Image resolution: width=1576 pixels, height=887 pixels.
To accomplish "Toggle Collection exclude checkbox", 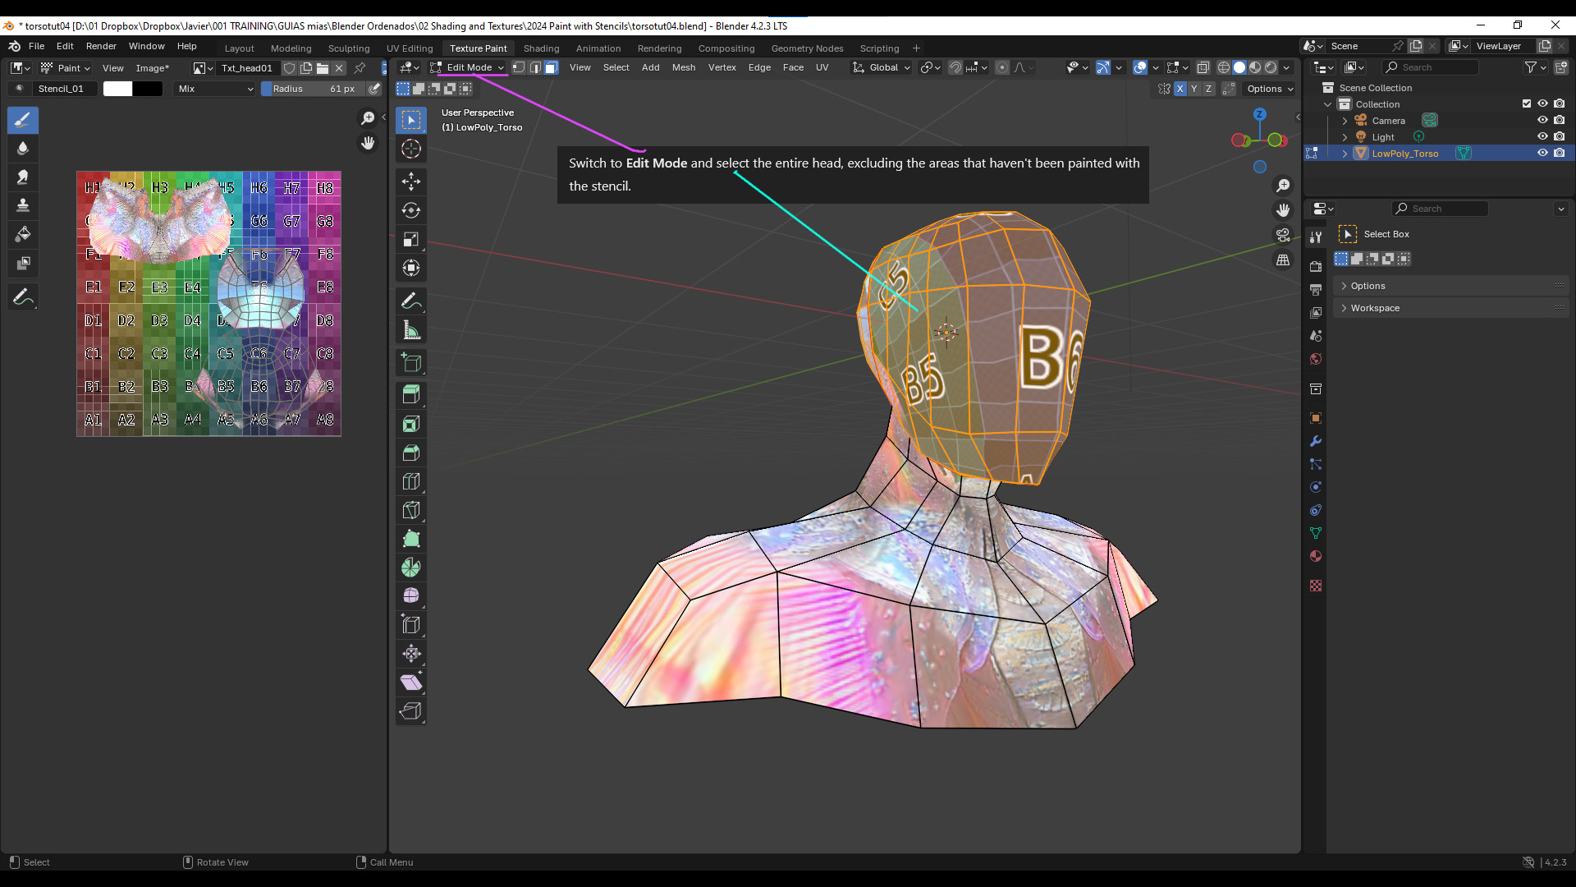I will coord(1527,103).
